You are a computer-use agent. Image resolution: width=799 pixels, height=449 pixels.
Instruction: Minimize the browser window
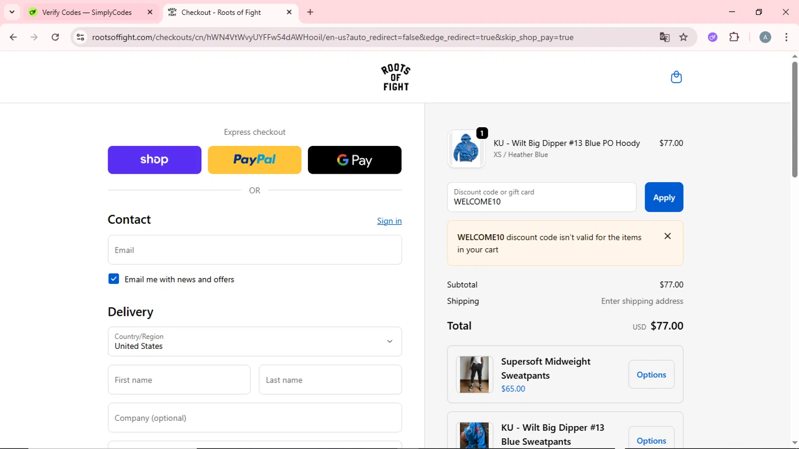(732, 12)
